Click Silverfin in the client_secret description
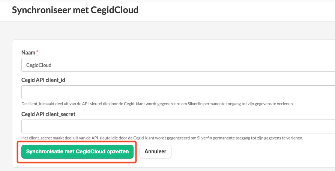335x171 pixels. [205, 138]
